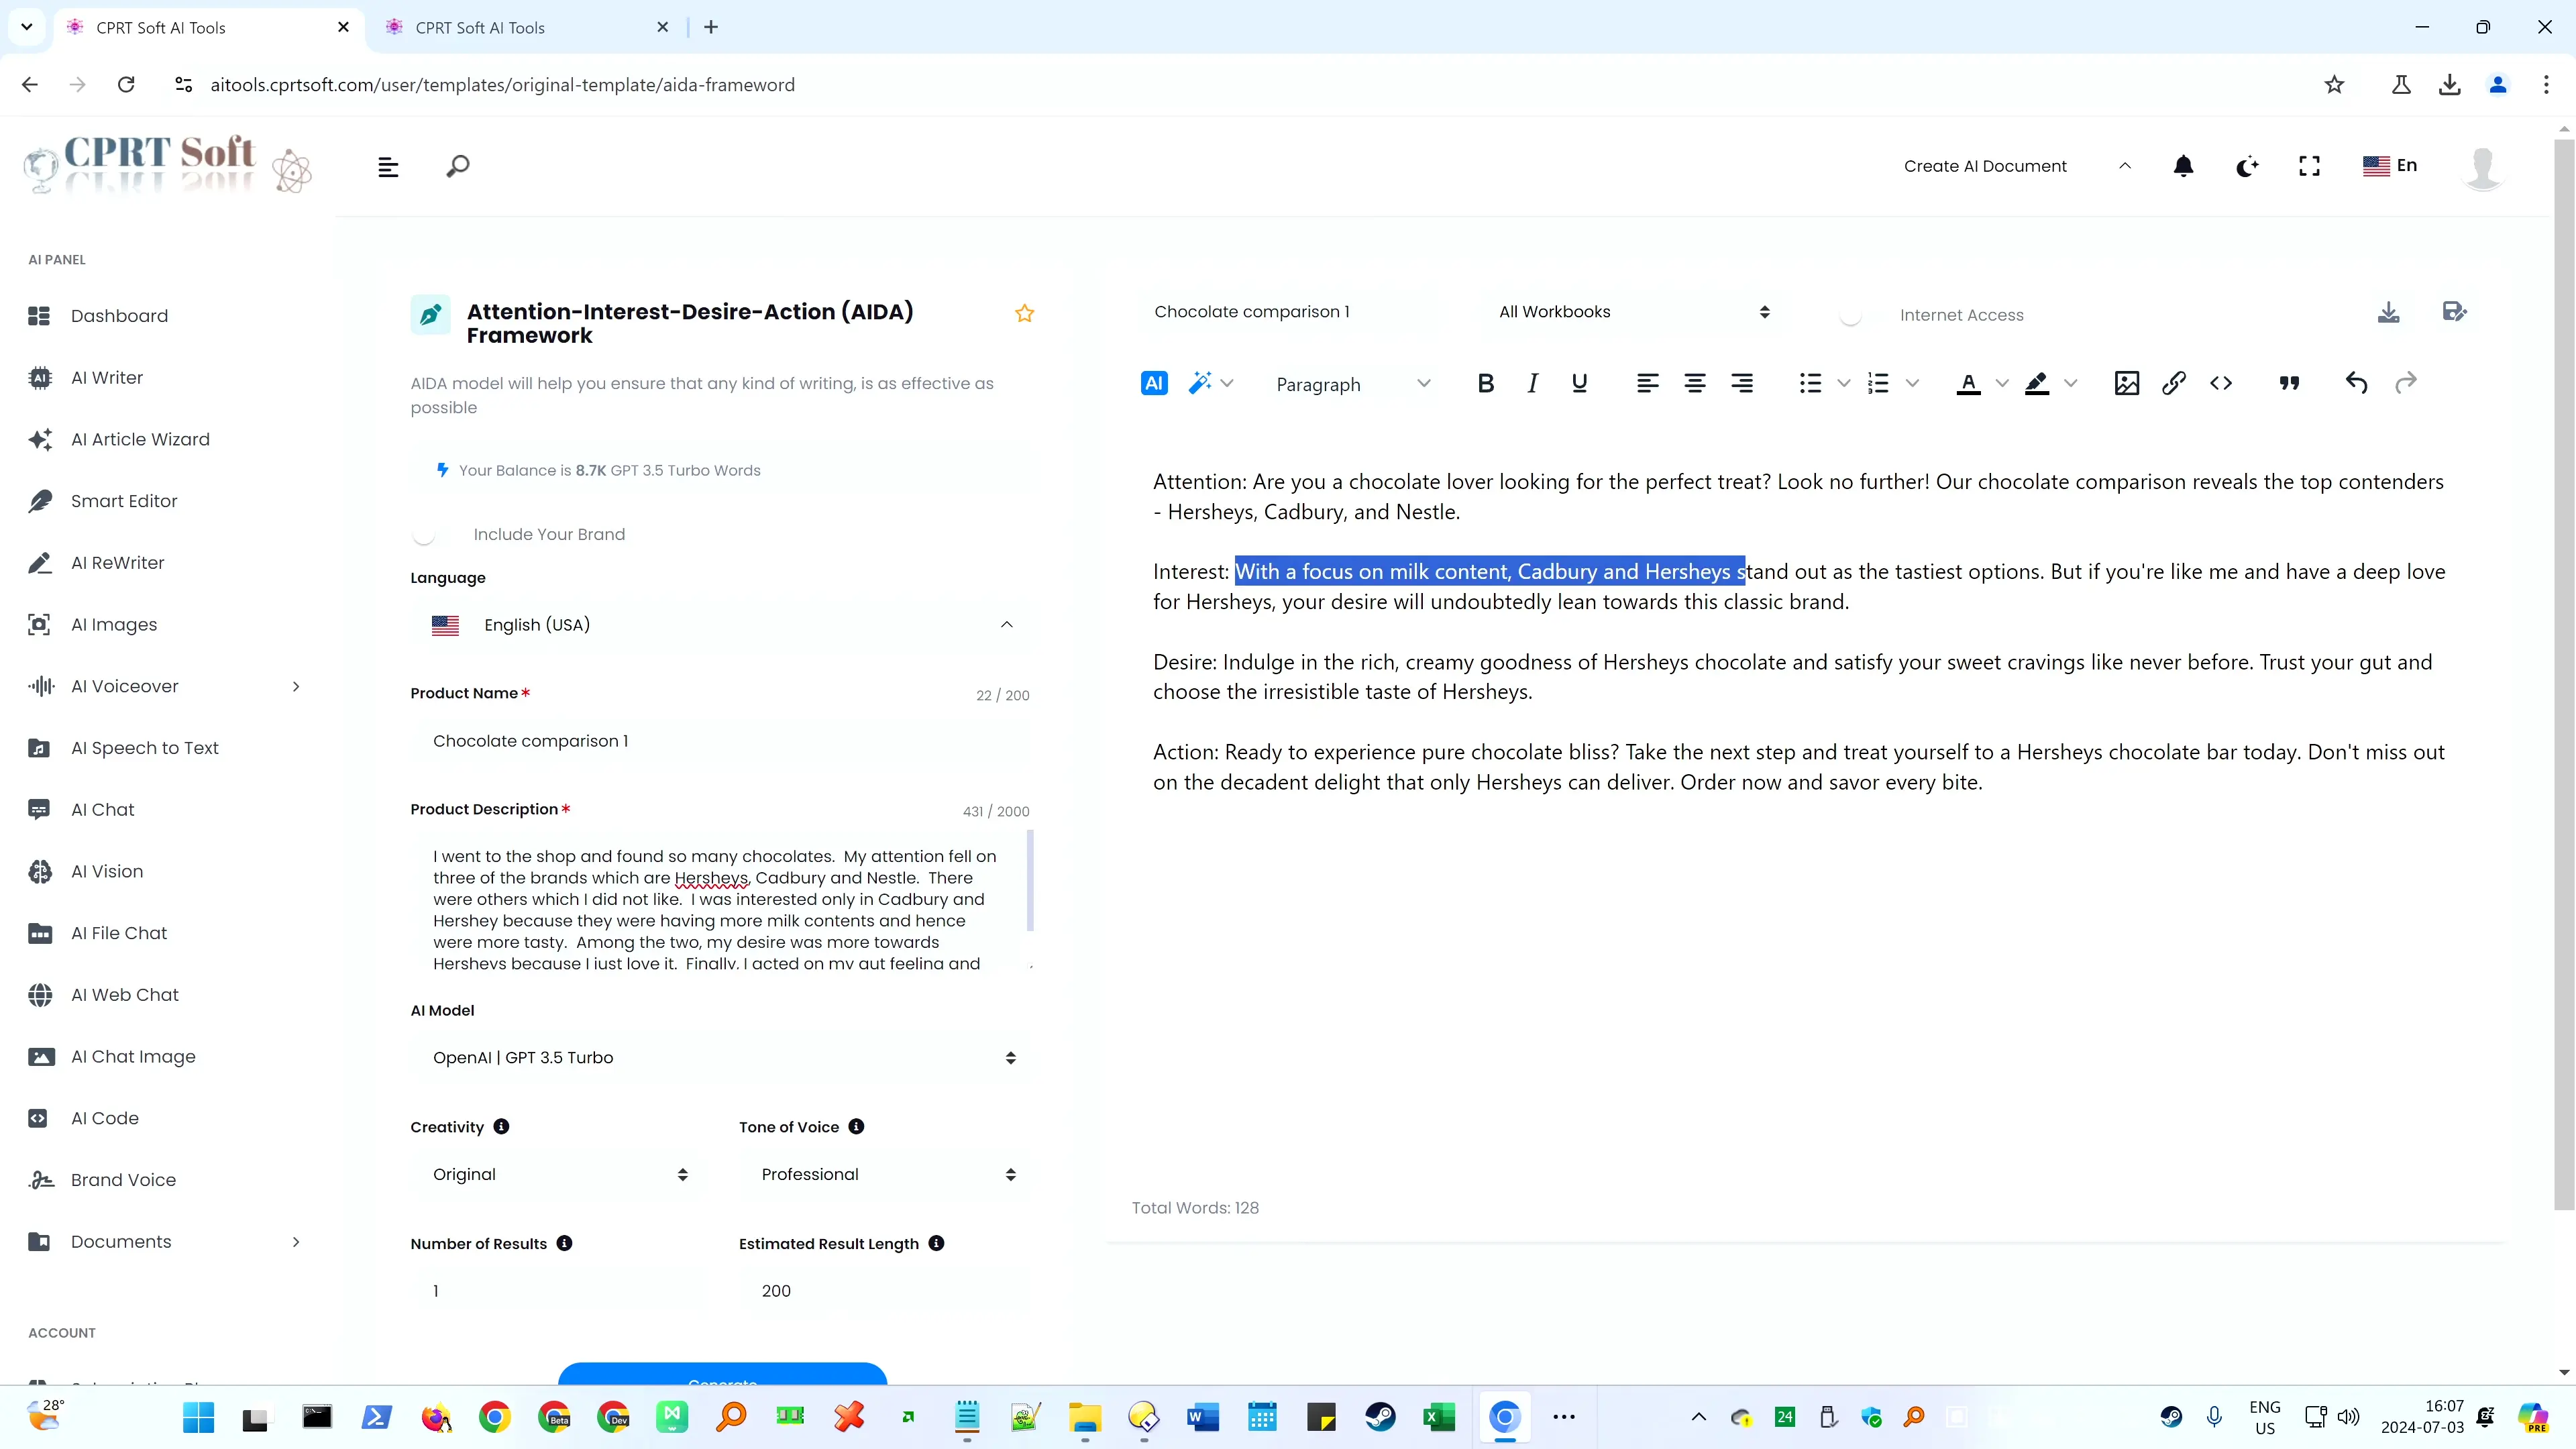Redo last edit
The height and width of the screenshot is (1449, 2576).
[x=2405, y=383]
